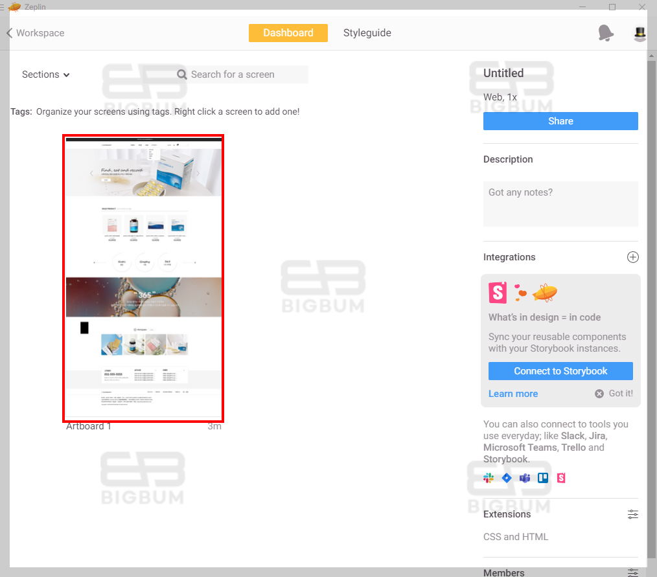Select the CSS and HTML extension

516,537
